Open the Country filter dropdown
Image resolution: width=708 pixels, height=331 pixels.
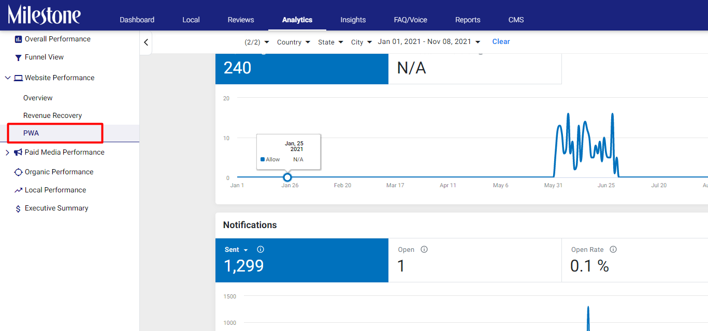tap(294, 42)
